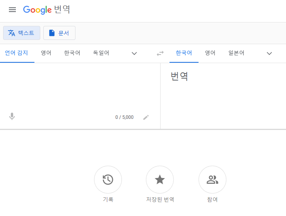The image size is (286, 216).
Task: Expand the target language list chevron
Action: point(269,53)
